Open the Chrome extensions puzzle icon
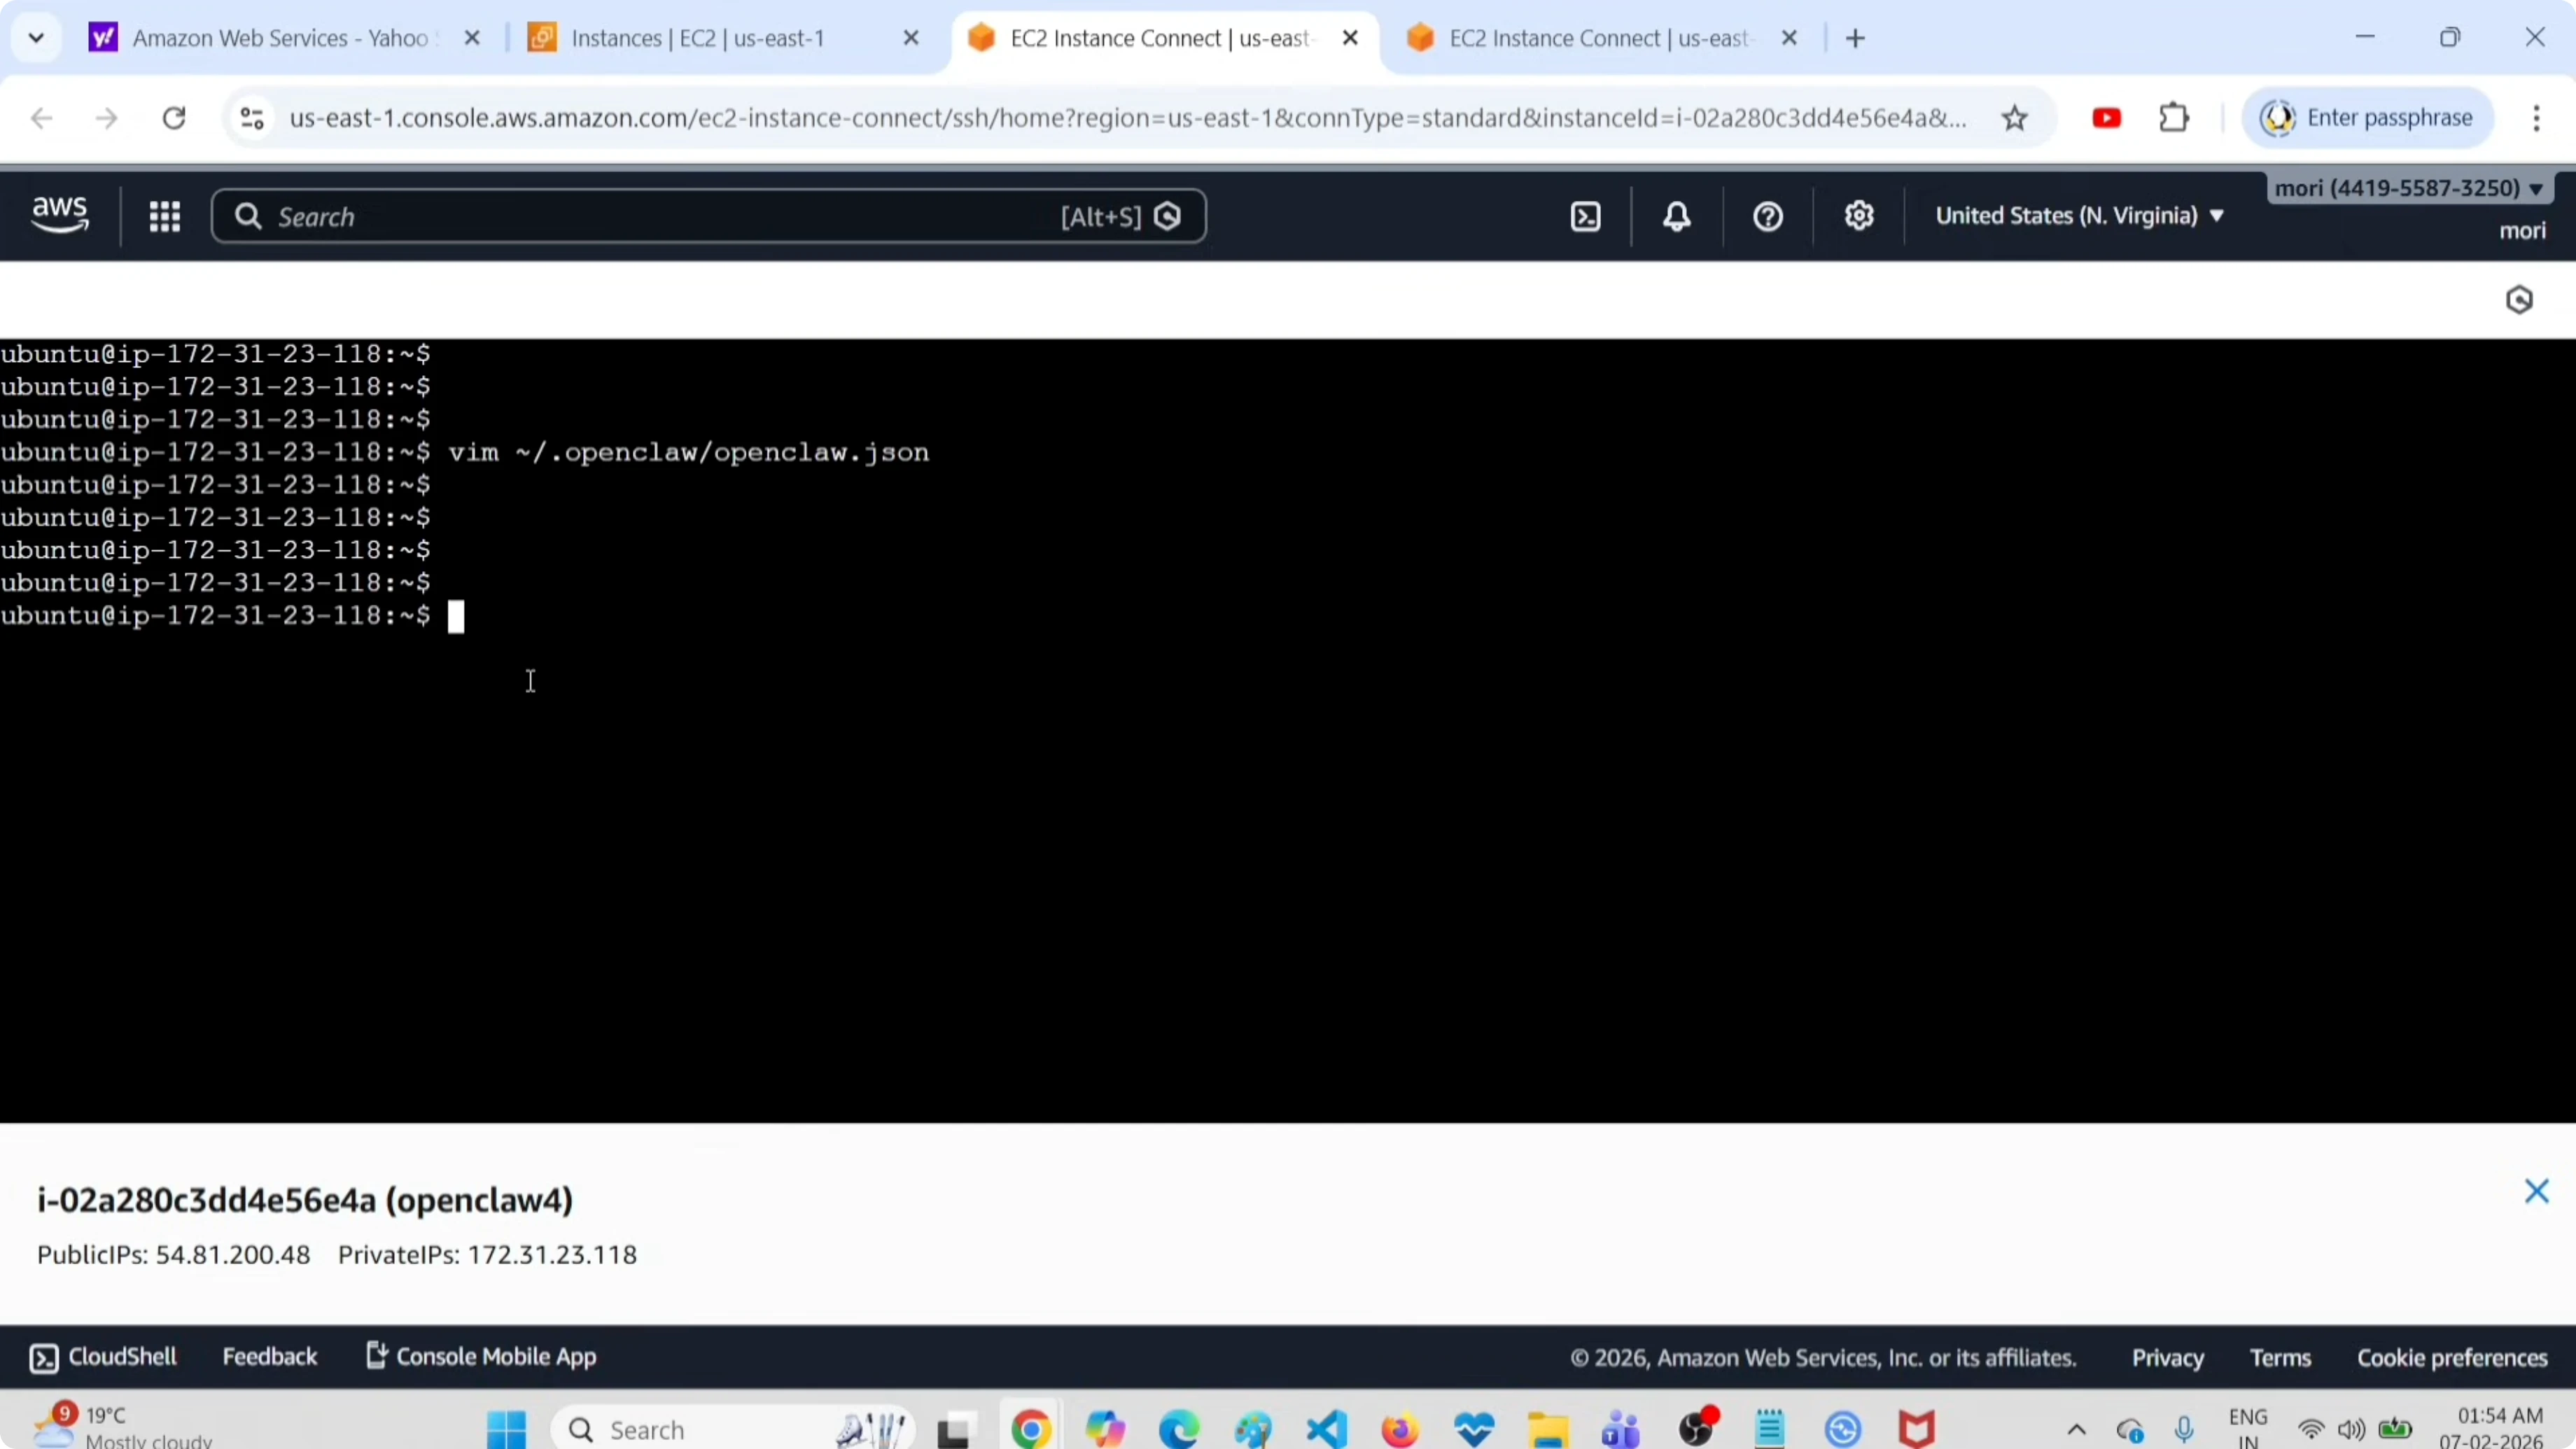 coord(2174,118)
